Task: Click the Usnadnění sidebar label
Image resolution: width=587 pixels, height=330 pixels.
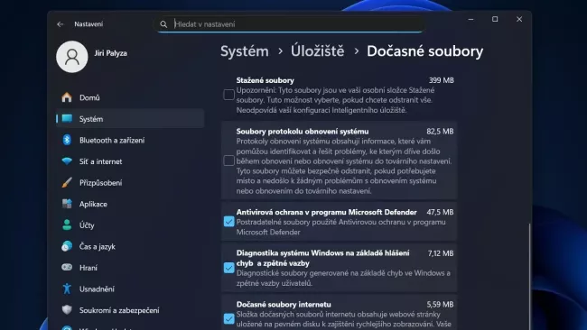Action: click(97, 289)
